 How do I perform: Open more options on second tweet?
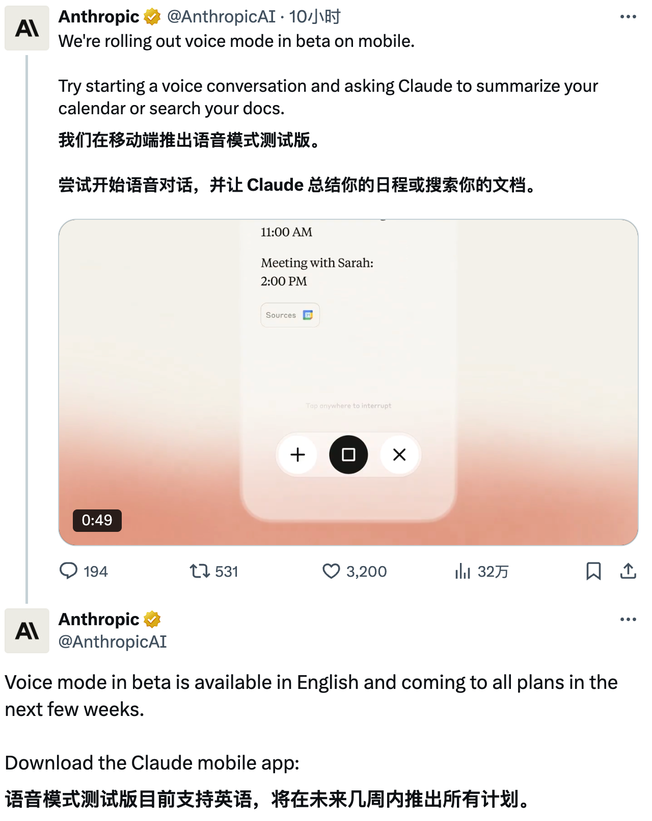(x=628, y=620)
